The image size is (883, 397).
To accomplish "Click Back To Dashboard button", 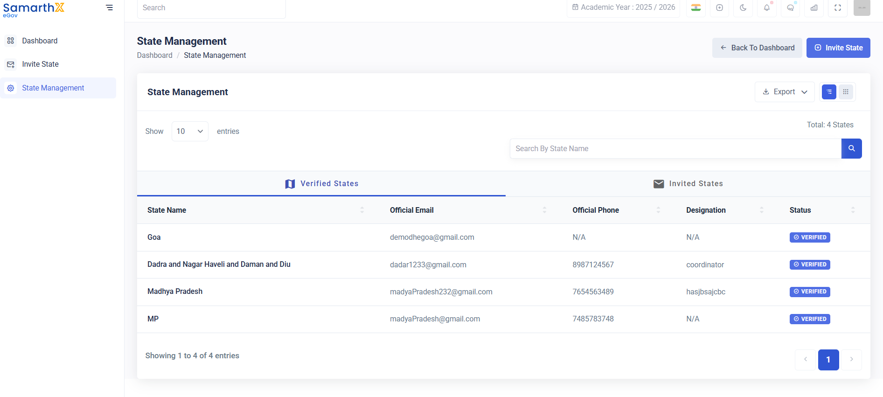I will tap(757, 48).
